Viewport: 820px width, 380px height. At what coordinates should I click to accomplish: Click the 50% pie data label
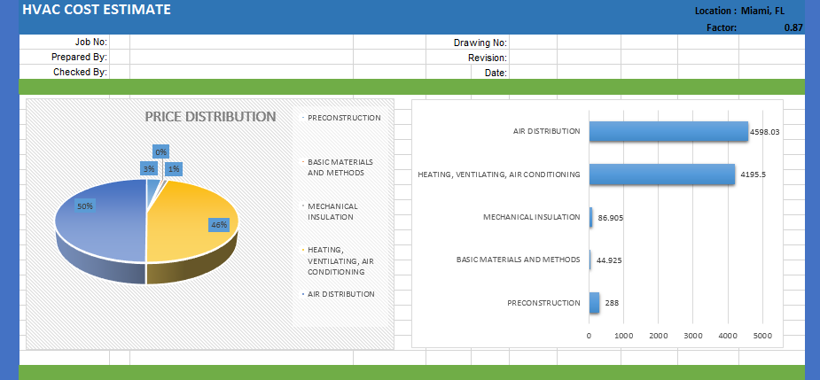tap(85, 206)
